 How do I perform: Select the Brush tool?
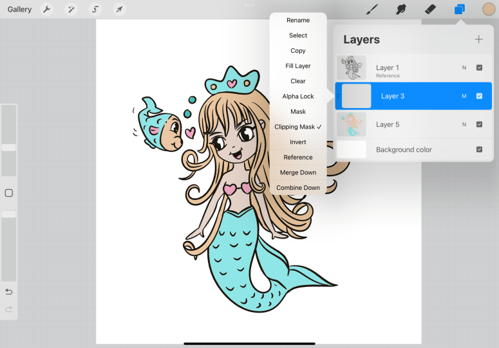(x=372, y=10)
